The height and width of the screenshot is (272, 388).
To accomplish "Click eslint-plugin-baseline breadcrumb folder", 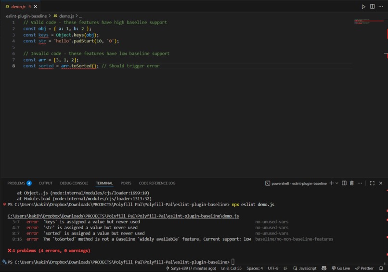I will 26,16.
